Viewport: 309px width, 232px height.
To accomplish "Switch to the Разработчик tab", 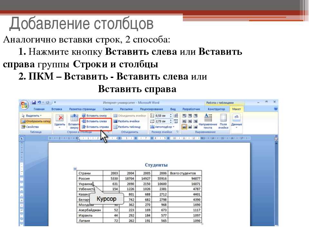I will [x=191, y=109].
